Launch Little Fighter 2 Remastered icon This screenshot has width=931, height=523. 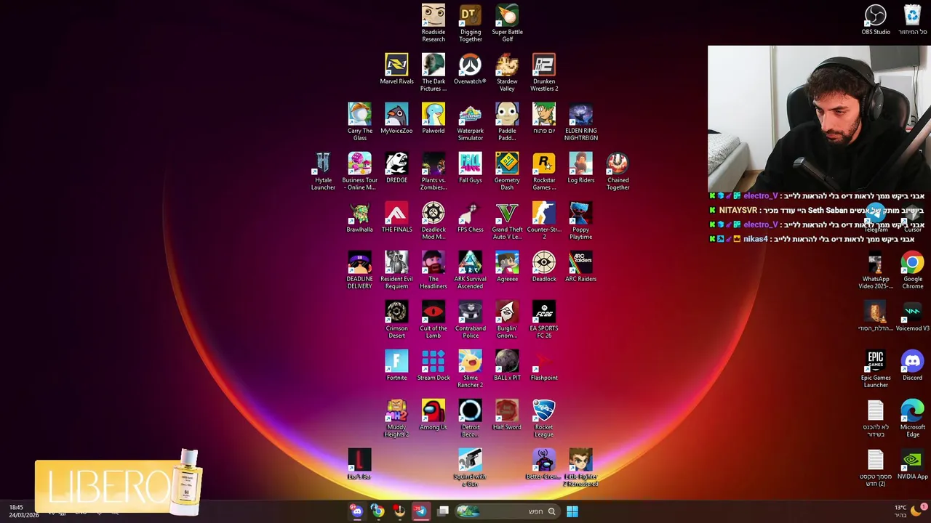pyautogui.click(x=580, y=468)
